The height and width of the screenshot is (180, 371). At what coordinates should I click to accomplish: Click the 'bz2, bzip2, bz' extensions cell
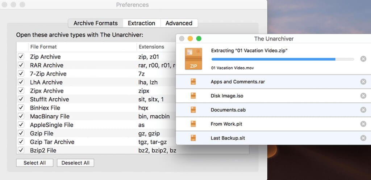click(x=157, y=150)
